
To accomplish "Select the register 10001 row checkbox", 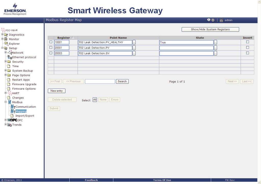I will tap(51, 42).
